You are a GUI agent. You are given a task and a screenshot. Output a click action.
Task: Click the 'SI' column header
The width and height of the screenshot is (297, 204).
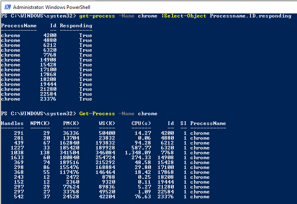pyautogui.click(x=183, y=123)
